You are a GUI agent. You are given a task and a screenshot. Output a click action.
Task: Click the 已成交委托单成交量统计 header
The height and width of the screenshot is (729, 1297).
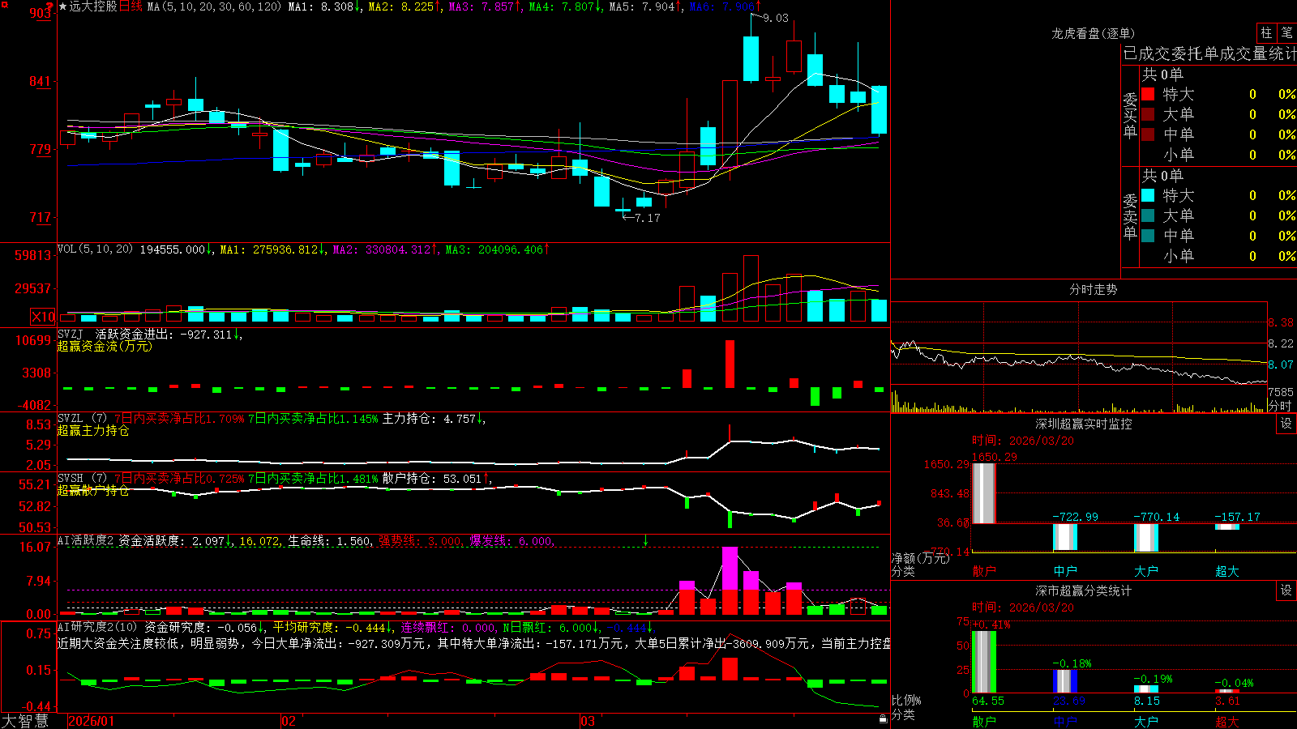(1209, 53)
